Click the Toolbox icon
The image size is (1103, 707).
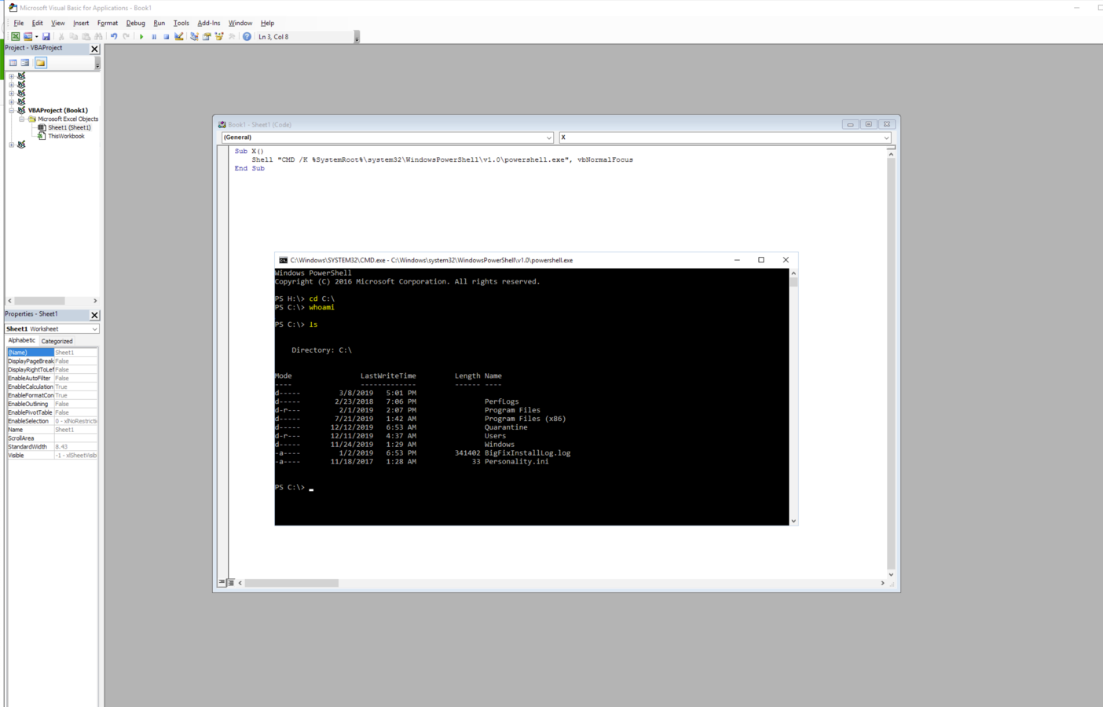point(232,37)
